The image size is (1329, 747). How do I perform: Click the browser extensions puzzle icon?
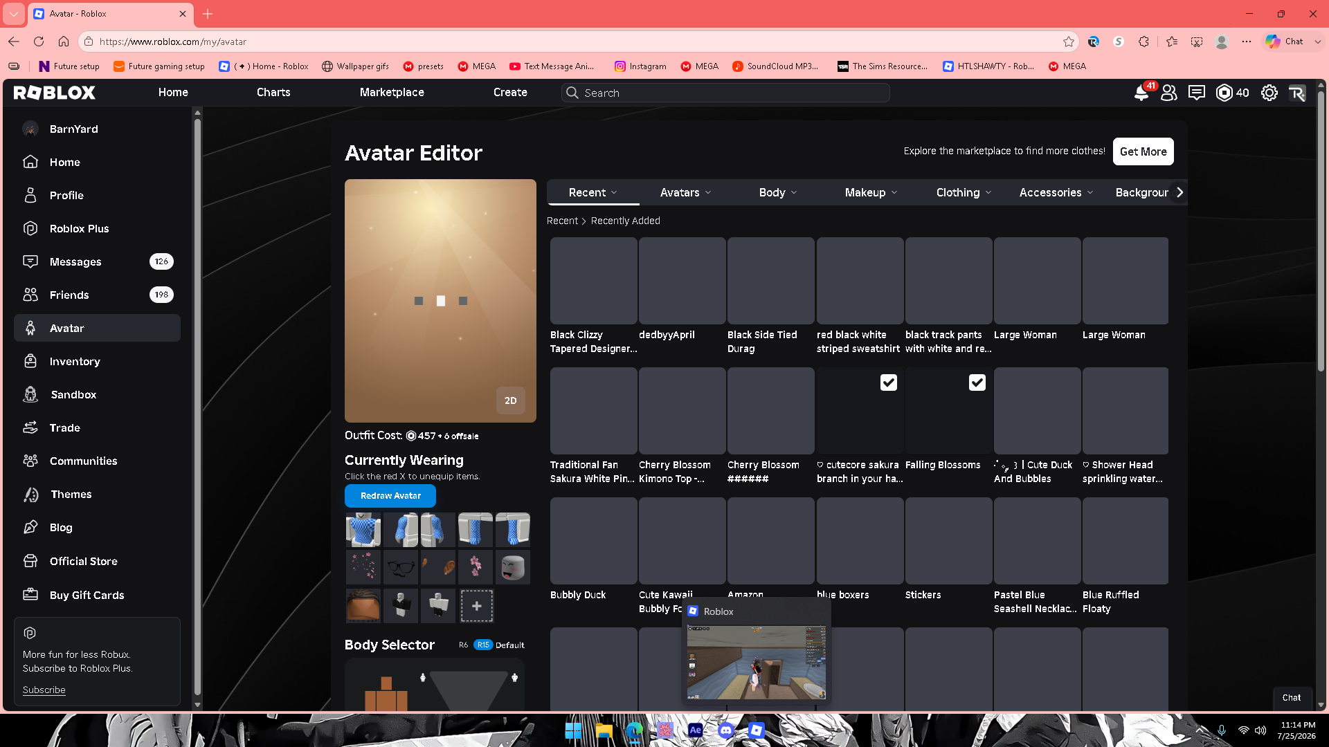1143,41
